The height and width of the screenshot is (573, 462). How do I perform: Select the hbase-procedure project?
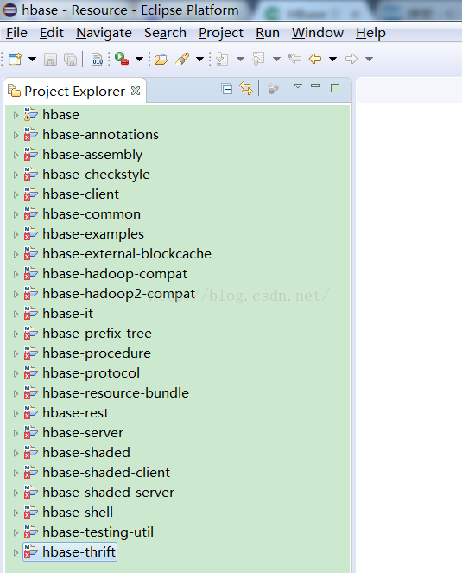(97, 353)
